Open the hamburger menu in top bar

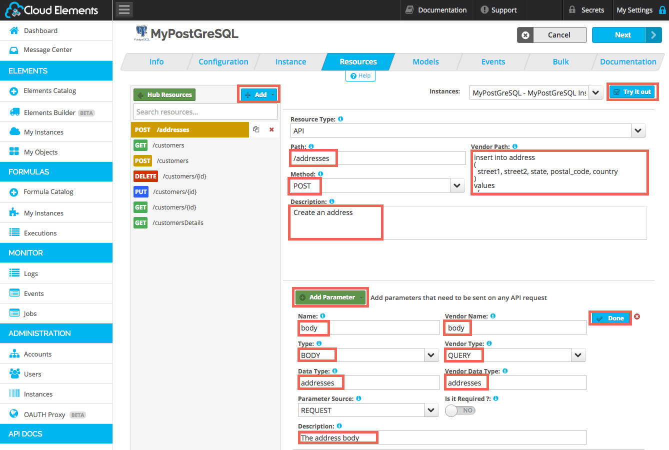124,9
